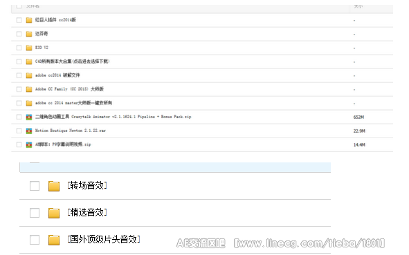Tick checkbox for AE脚本 zip file
This screenshot has width=409, height=255.
(x=19, y=144)
